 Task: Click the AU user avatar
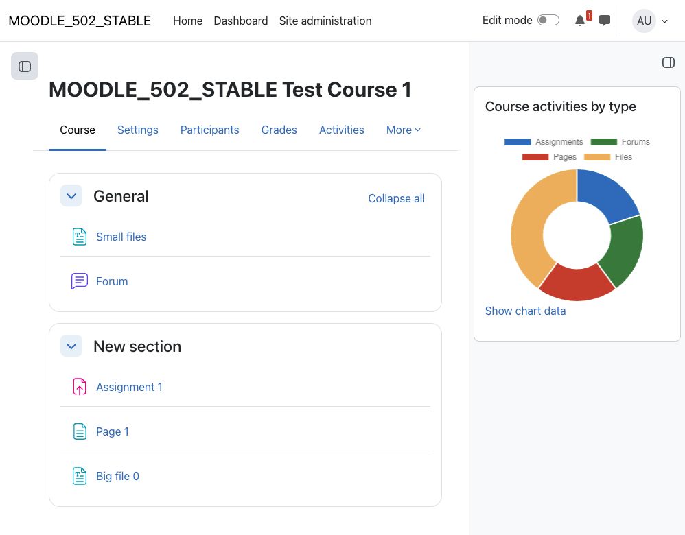coord(644,21)
